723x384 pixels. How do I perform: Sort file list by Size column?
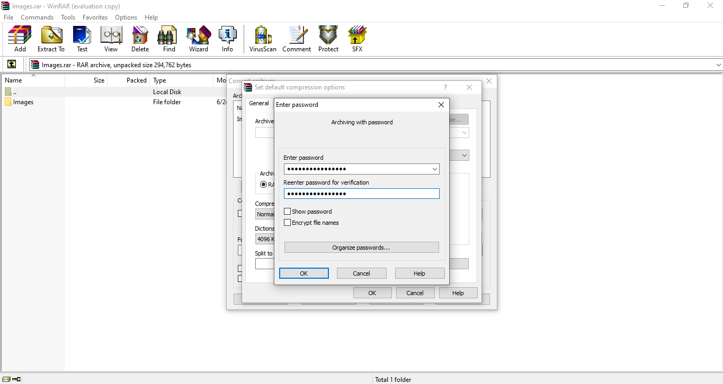[x=86, y=80]
